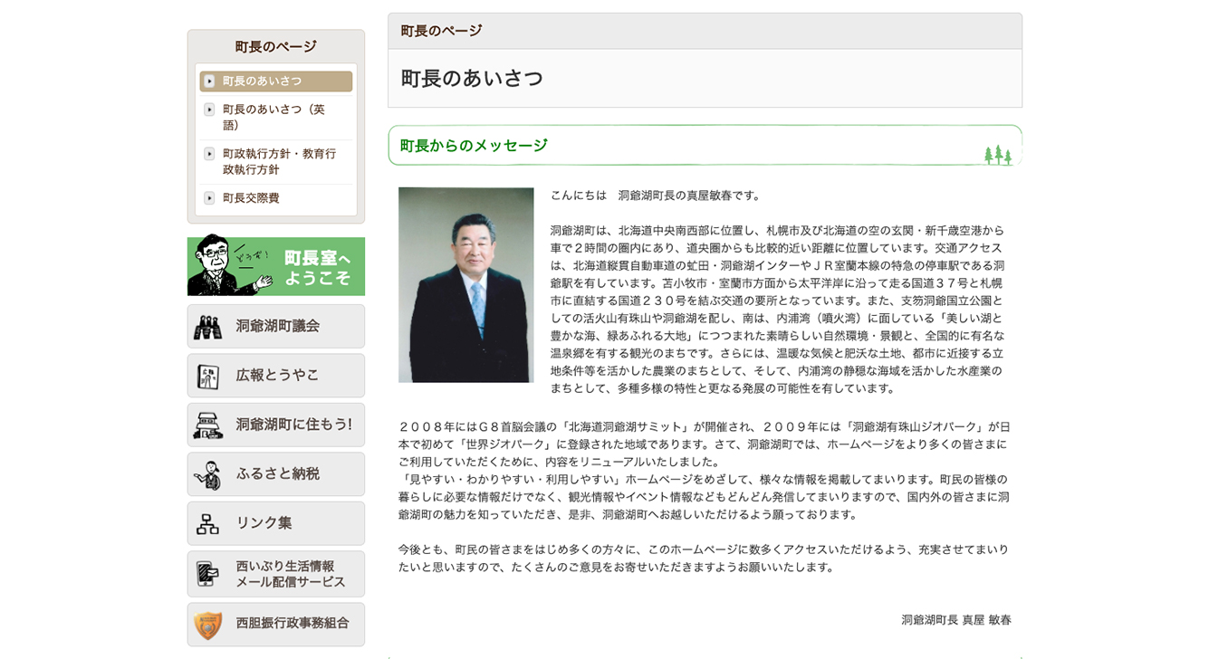Click arrow bullet beside 町政執行方針

coord(209,154)
